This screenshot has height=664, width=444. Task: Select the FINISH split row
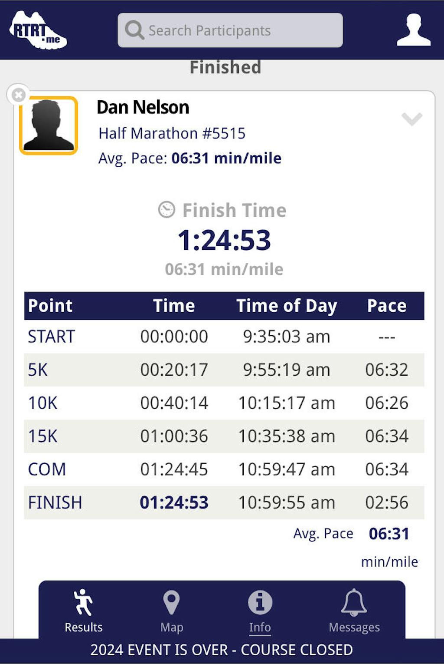coord(224,502)
